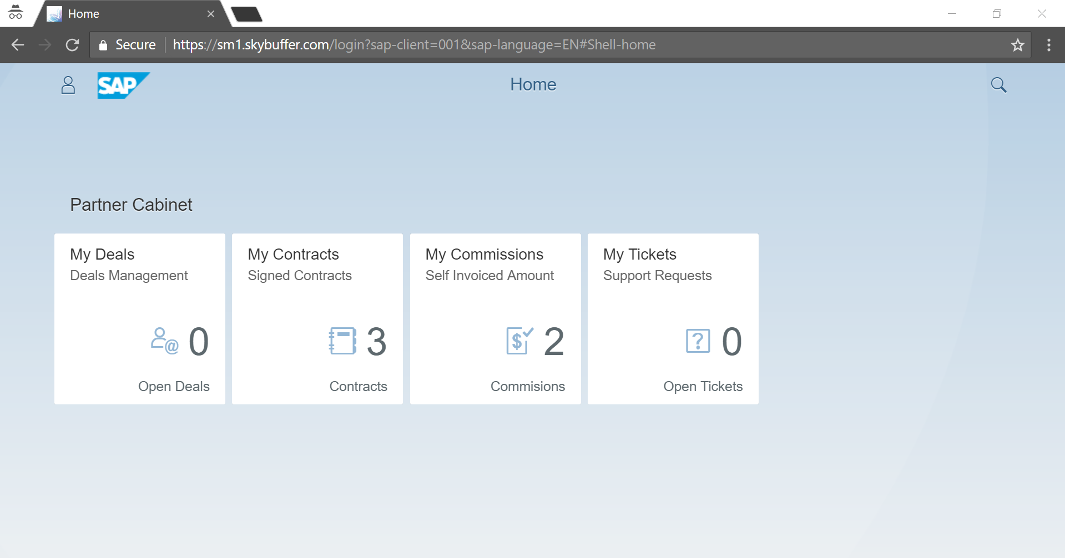1065x558 pixels.
Task: Click the Open Deals person icon
Action: click(x=164, y=341)
